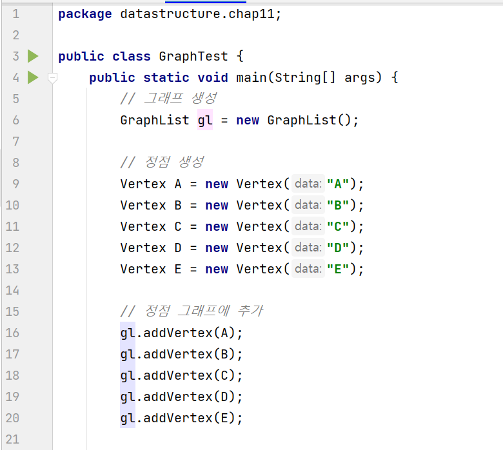Click the comment '// 정점 그래프에 추가'
The width and height of the screenshot is (503, 450).
(x=192, y=311)
